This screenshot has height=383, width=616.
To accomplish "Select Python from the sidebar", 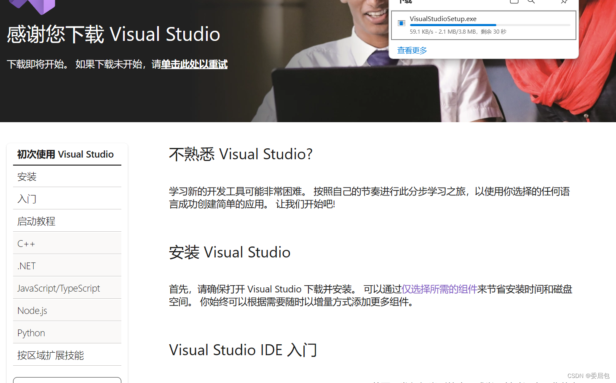I will (31, 332).
